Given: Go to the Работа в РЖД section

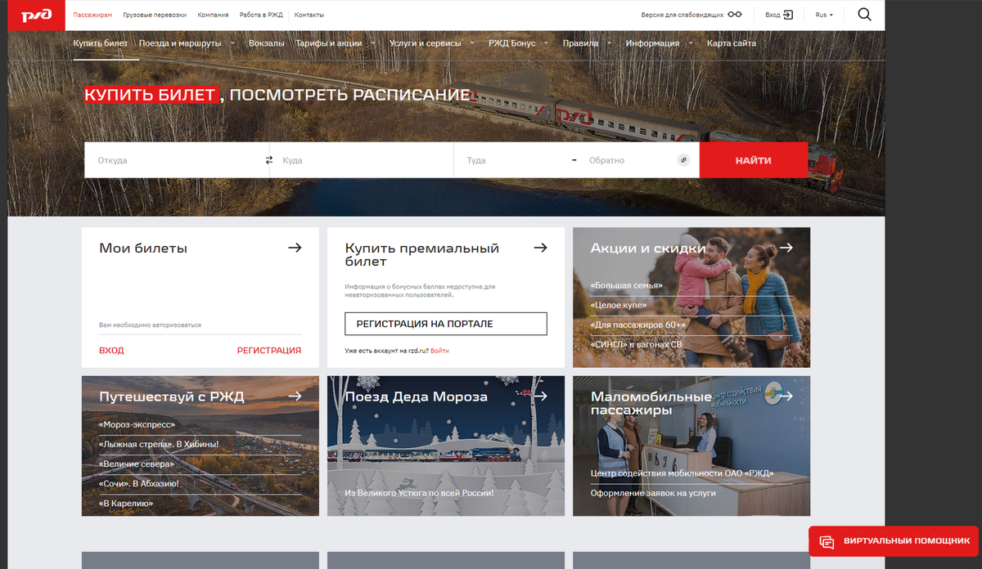Looking at the screenshot, I should coord(261,15).
